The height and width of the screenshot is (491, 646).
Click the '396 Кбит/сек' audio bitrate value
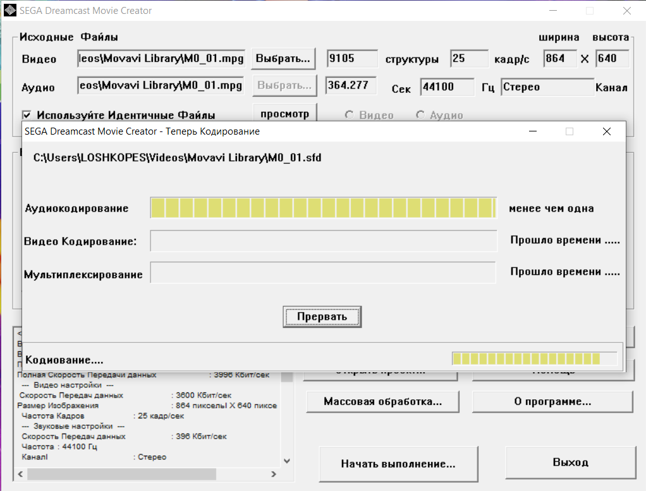(x=201, y=437)
